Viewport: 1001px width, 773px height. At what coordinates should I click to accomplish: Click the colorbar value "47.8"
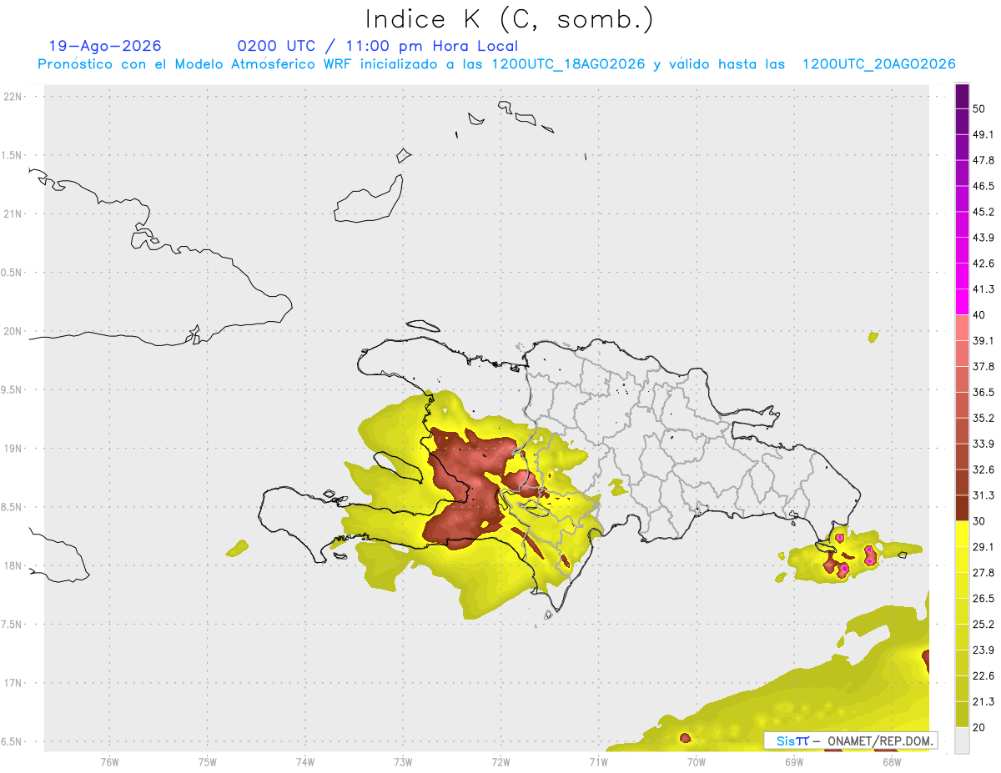[x=983, y=160]
